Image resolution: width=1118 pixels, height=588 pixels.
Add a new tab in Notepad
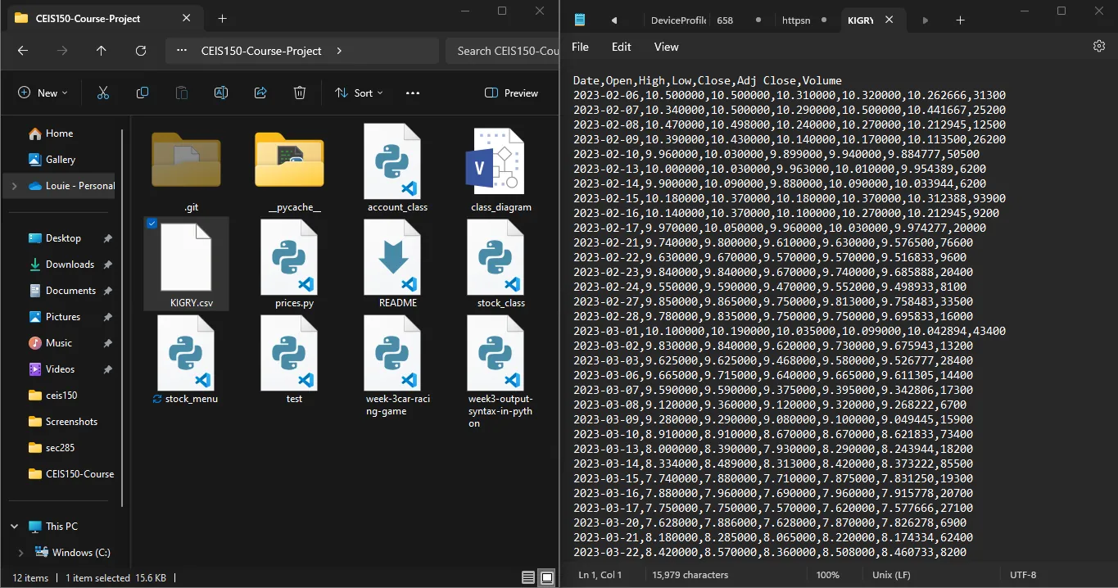tap(961, 20)
